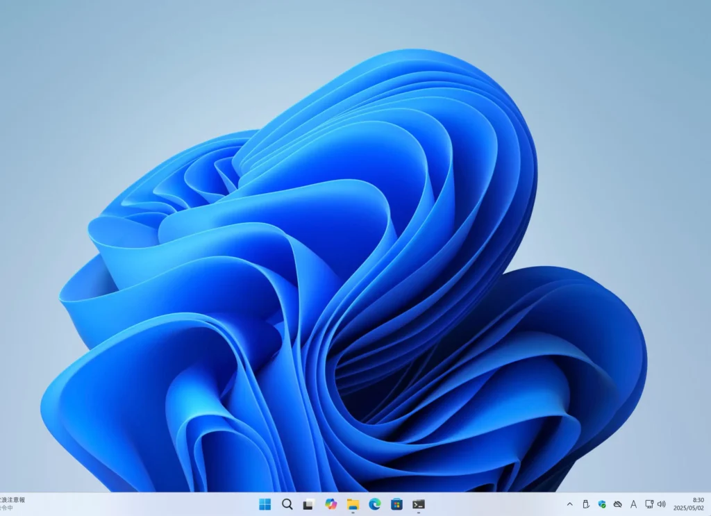Open Windows Search
The height and width of the screenshot is (516, 711).
click(287, 506)
